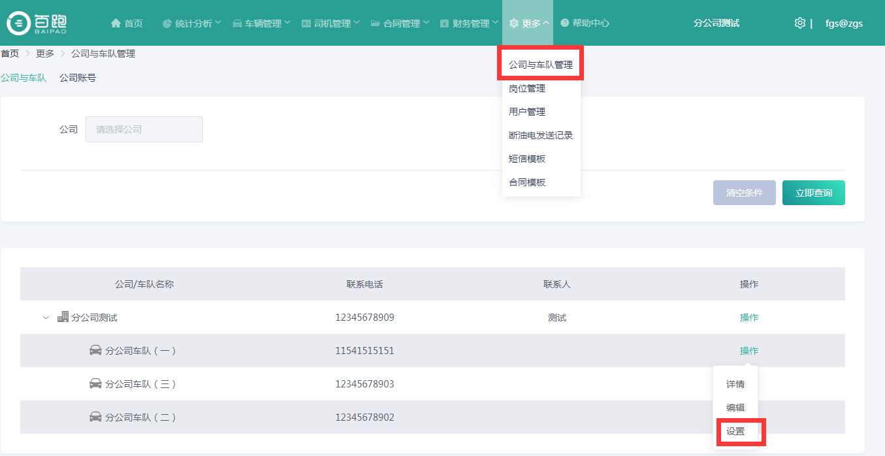Click the 立即查询 button
The width and height of the screenshot is (885, 456).
(x=813, y=193)
